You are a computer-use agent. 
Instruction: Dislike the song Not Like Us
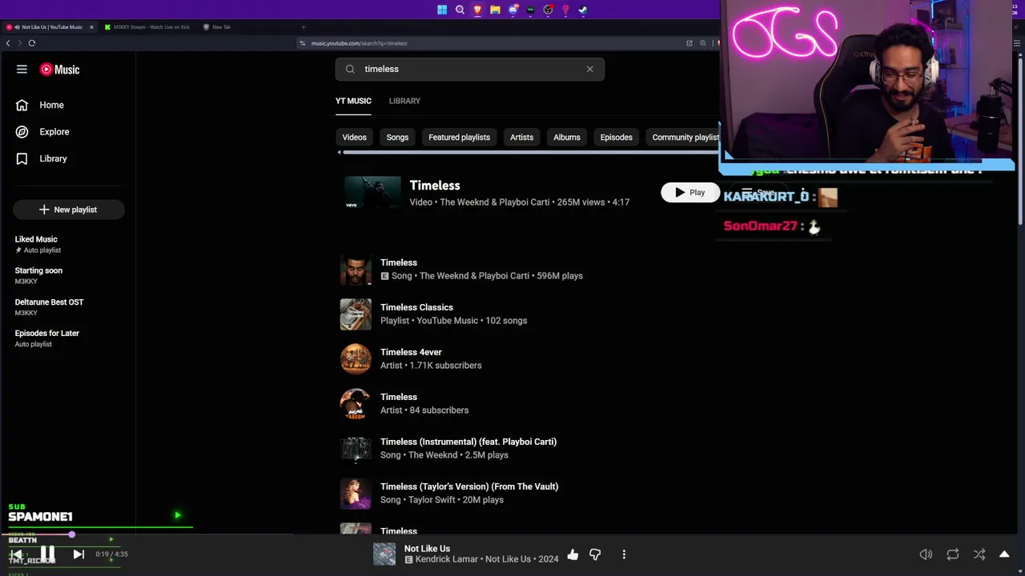595,554
